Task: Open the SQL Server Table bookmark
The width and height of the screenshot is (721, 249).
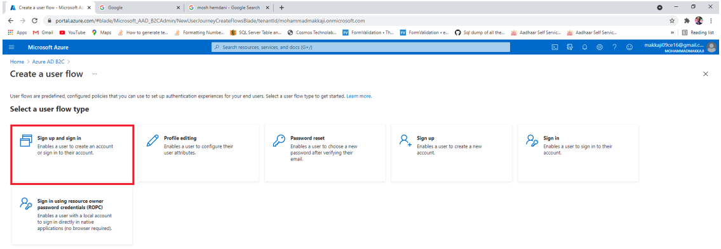Action: [255, 32]
